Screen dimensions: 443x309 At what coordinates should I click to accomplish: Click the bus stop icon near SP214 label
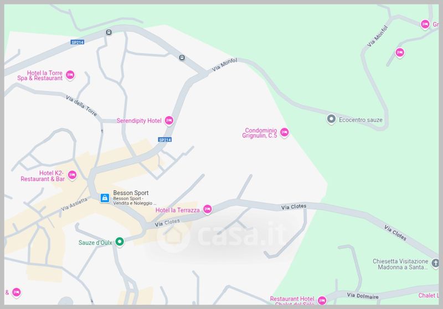[x=109, y=32]
